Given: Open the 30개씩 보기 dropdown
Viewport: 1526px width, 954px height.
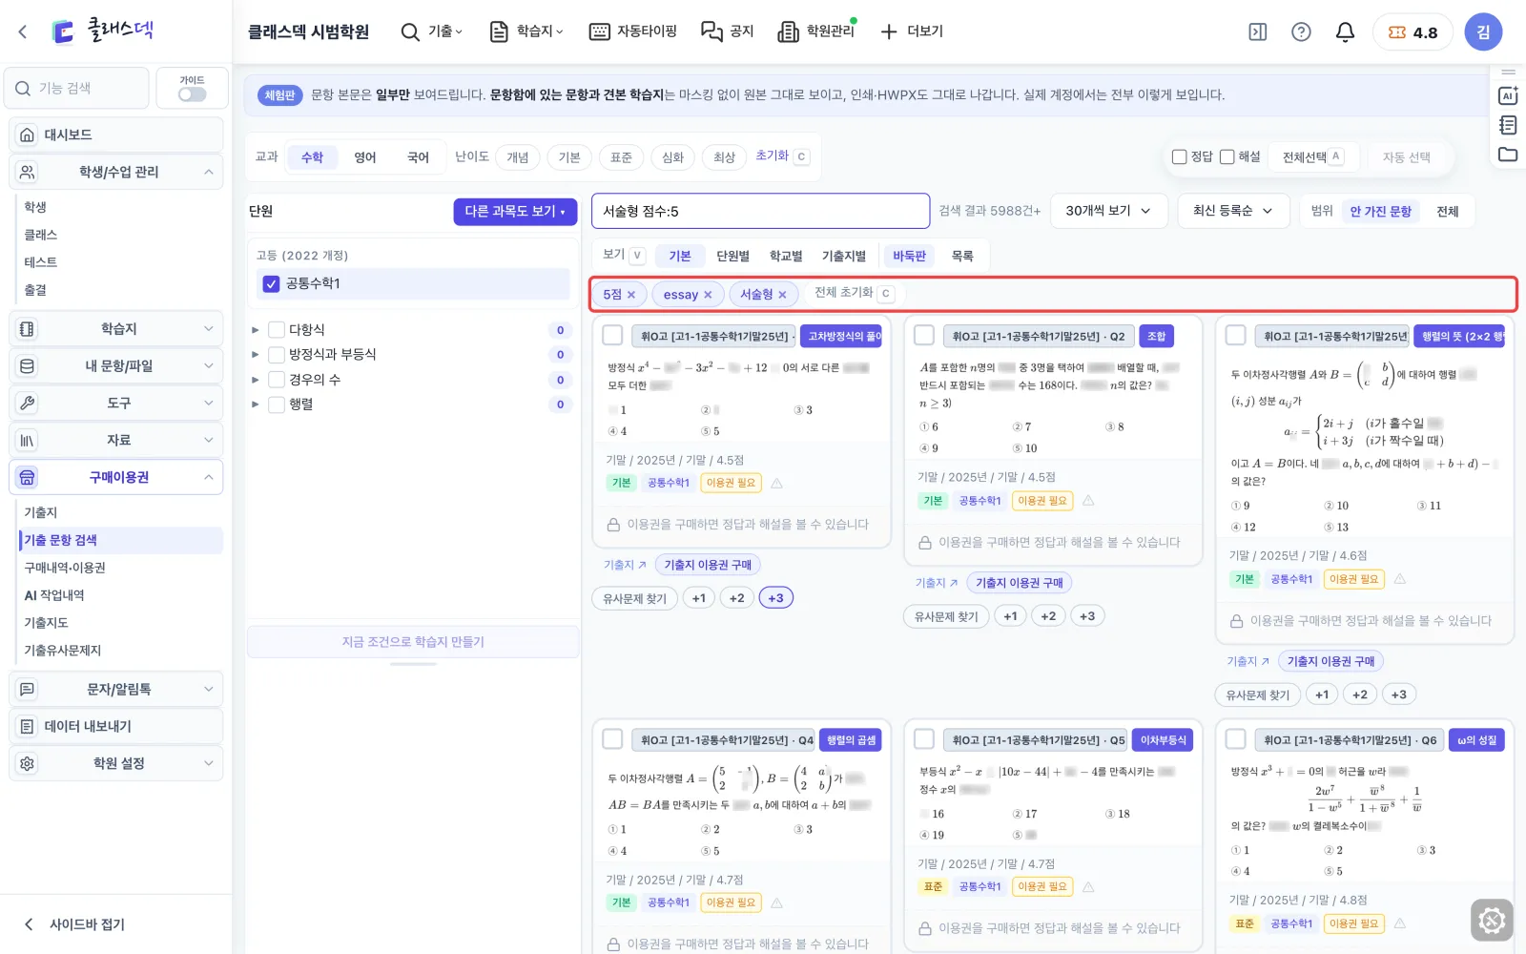Looking at the screenshot, I should (x=1109, y=211).
